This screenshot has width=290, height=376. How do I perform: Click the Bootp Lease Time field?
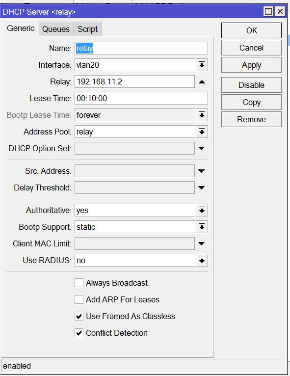134,115
